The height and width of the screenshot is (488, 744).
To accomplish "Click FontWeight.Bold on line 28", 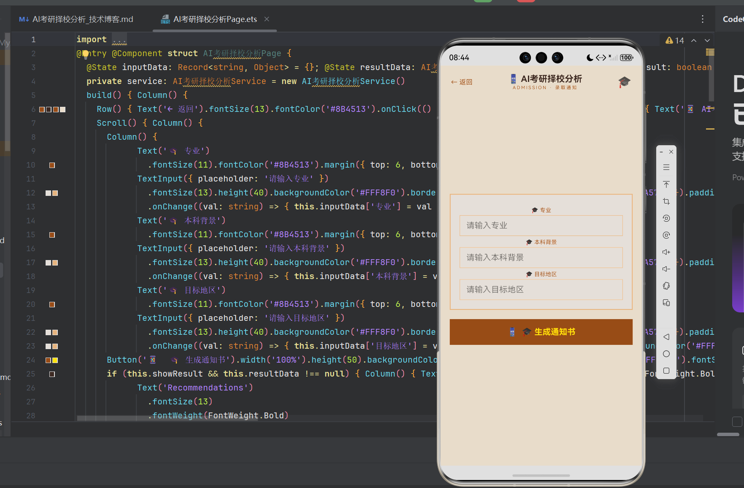I will pyautogui.click(x=246, y=416).
